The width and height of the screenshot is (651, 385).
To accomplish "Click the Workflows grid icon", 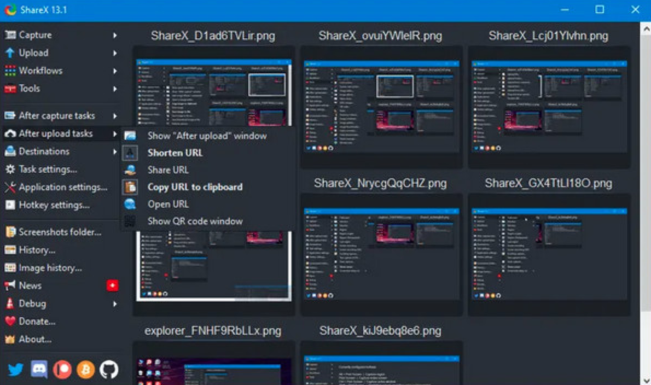I will pyautogui.click(x=10, y=71).
